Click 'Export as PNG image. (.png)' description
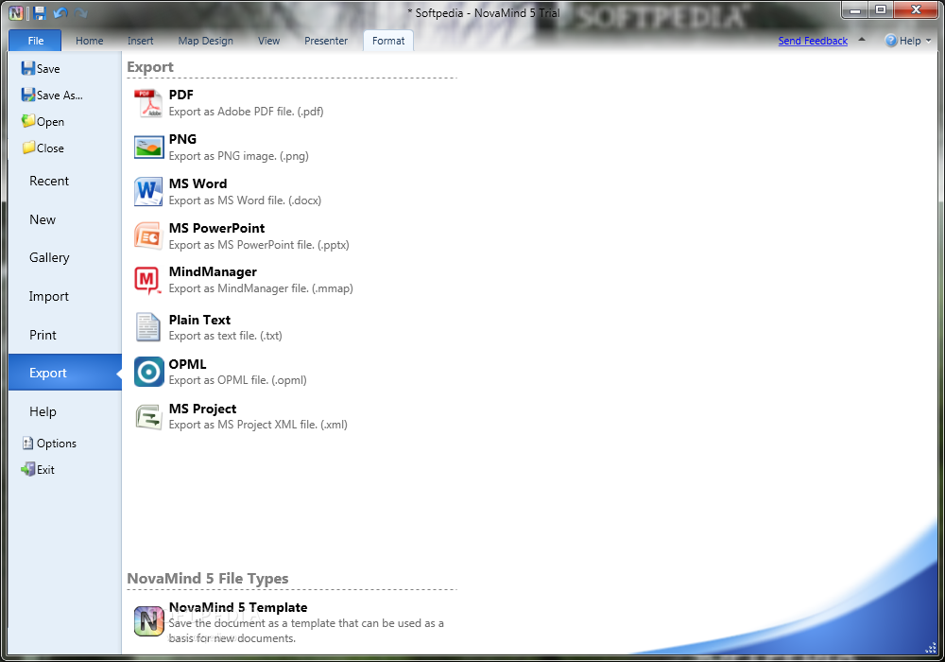Image resolution: width=945 pixels, height=662 pixels. [239, 155]
